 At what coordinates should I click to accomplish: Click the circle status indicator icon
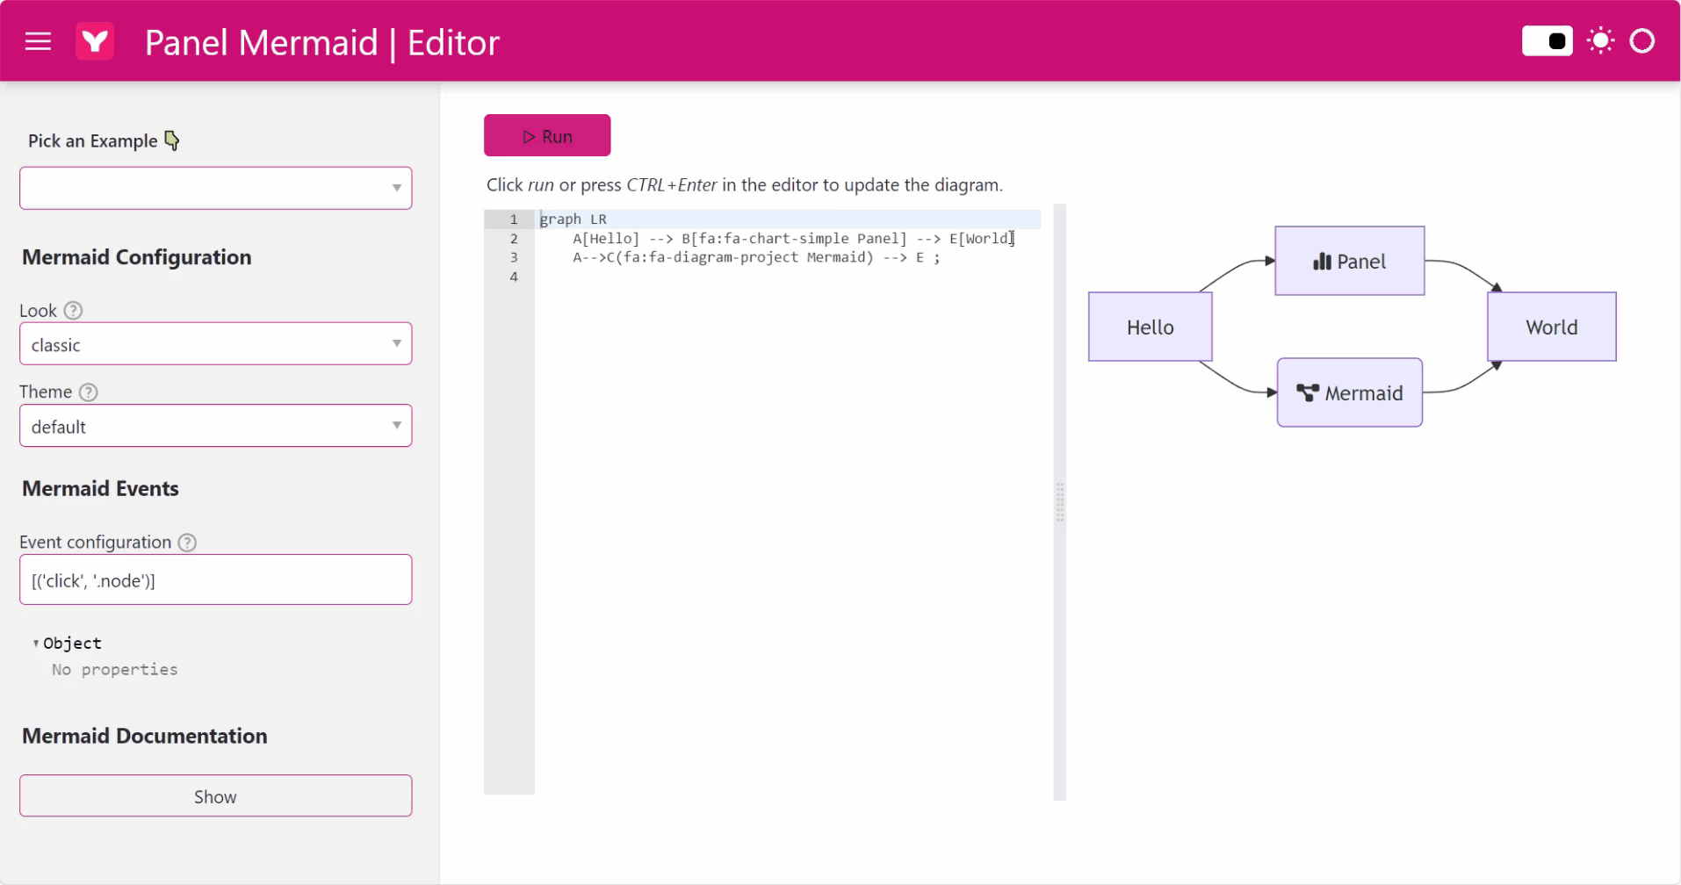click(x=1643, y=40)
